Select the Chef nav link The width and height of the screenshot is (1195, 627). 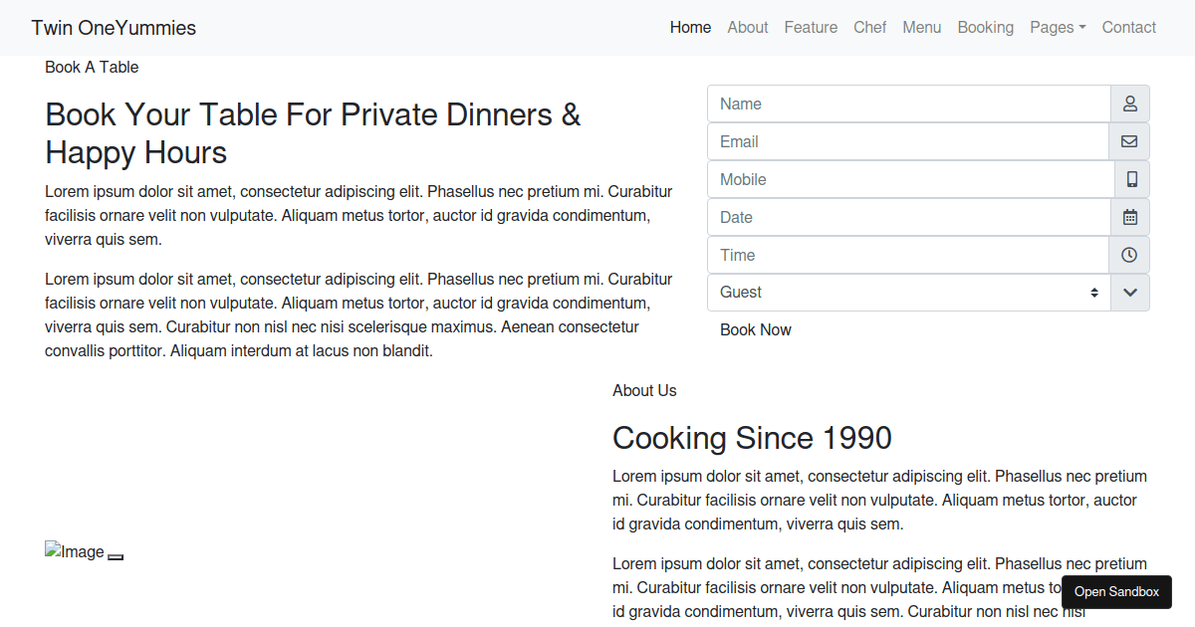point(869,28)
